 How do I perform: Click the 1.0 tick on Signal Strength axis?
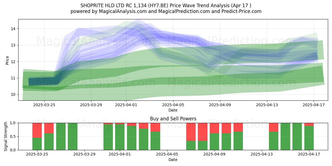13,123
